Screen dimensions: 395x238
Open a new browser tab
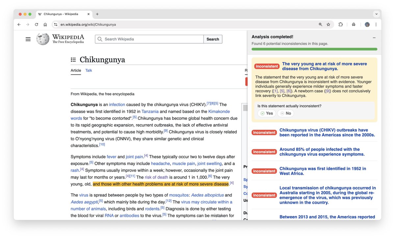[97, 14]
